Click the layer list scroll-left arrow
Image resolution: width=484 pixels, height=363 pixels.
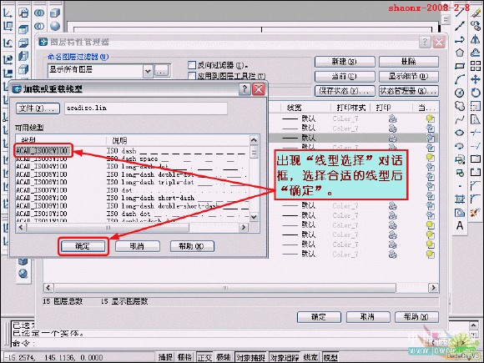pyautogui.click(x=48, y=288)
